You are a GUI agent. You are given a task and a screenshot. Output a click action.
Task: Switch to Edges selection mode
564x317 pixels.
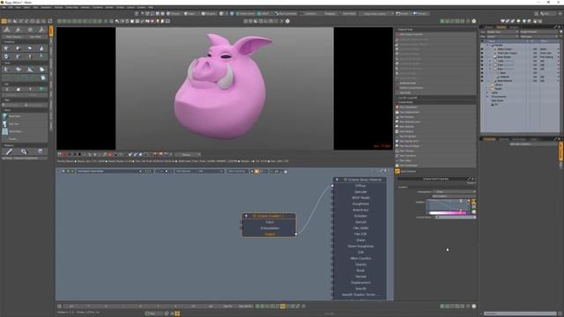[x=189, y=14]
